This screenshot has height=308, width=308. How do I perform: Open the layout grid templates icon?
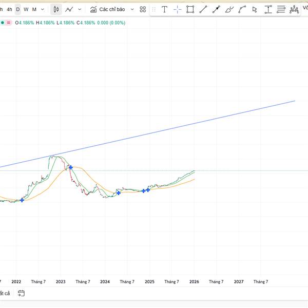coord(143,9)
